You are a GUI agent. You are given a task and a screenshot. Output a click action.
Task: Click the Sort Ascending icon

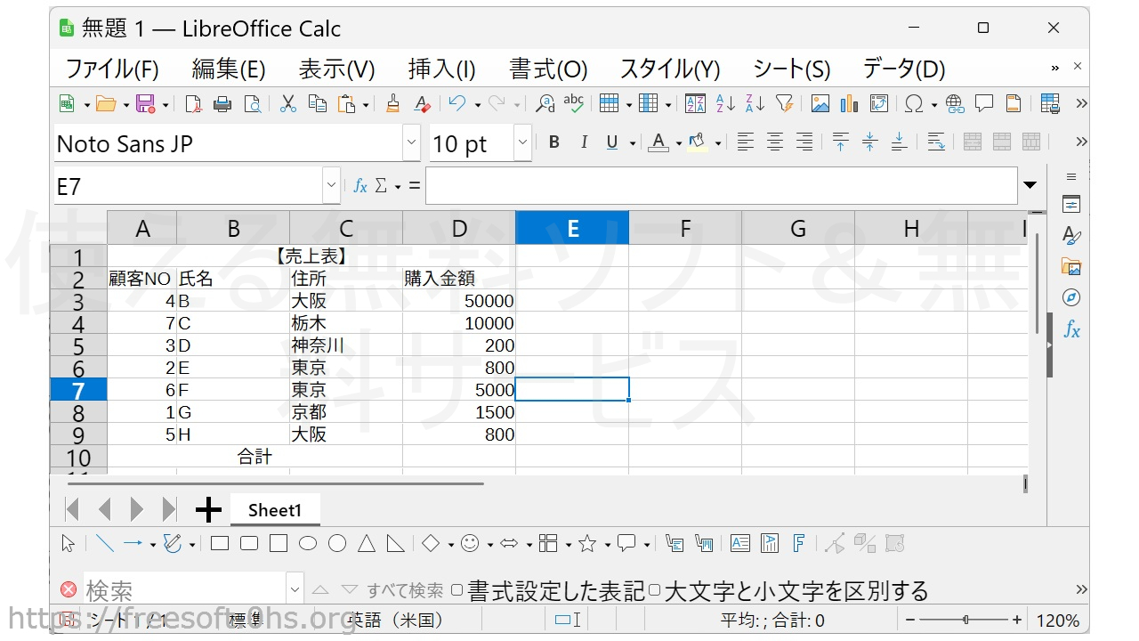pos(725,104)
